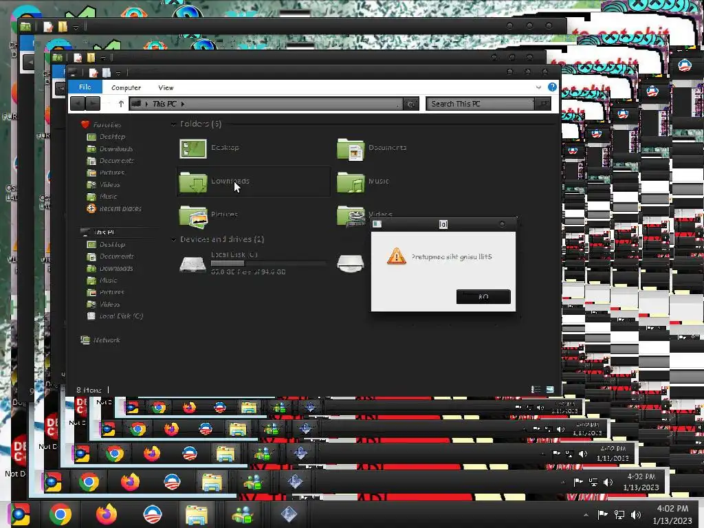Image resolution: width=704 pixels, height=528 pixels.
Task: Click the search magnifier button
Action: click(x=543, y=104)
